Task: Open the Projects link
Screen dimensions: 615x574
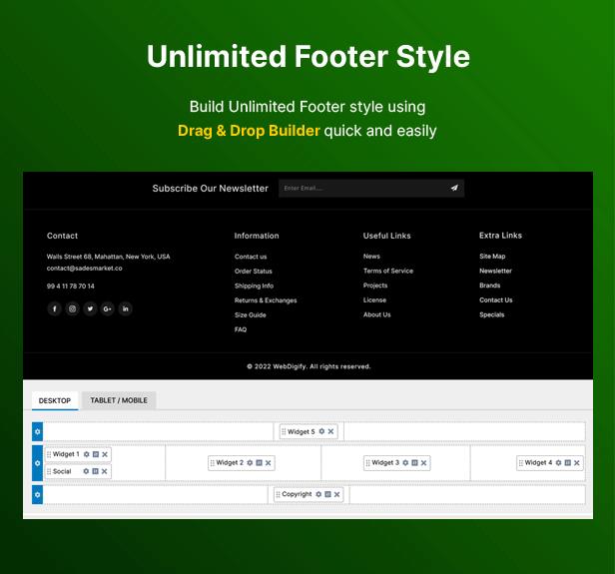Action: 375,286
